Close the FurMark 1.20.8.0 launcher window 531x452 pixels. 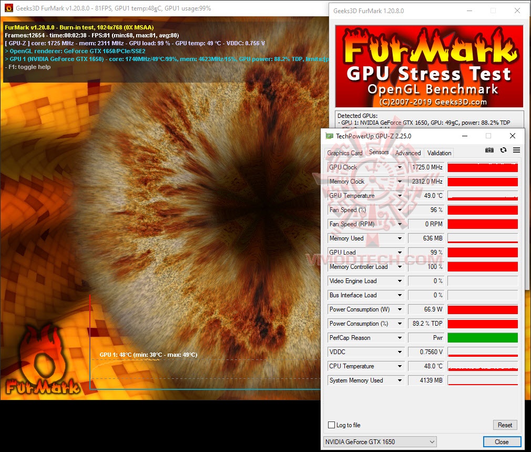coord(517,11)
